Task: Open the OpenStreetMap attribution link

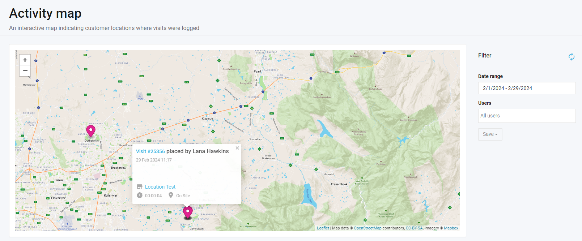Action: point(367,228)
